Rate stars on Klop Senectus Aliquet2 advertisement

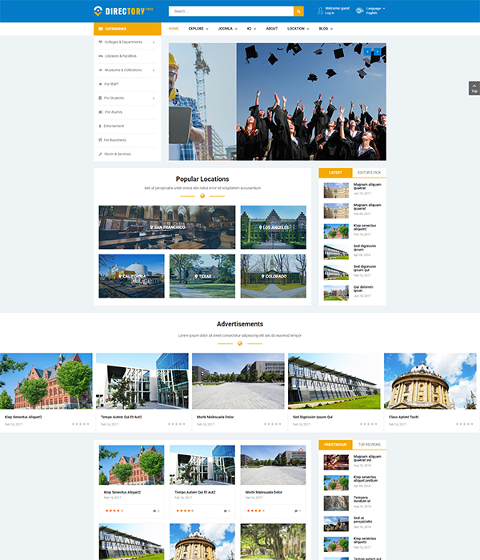pos(80,424)
